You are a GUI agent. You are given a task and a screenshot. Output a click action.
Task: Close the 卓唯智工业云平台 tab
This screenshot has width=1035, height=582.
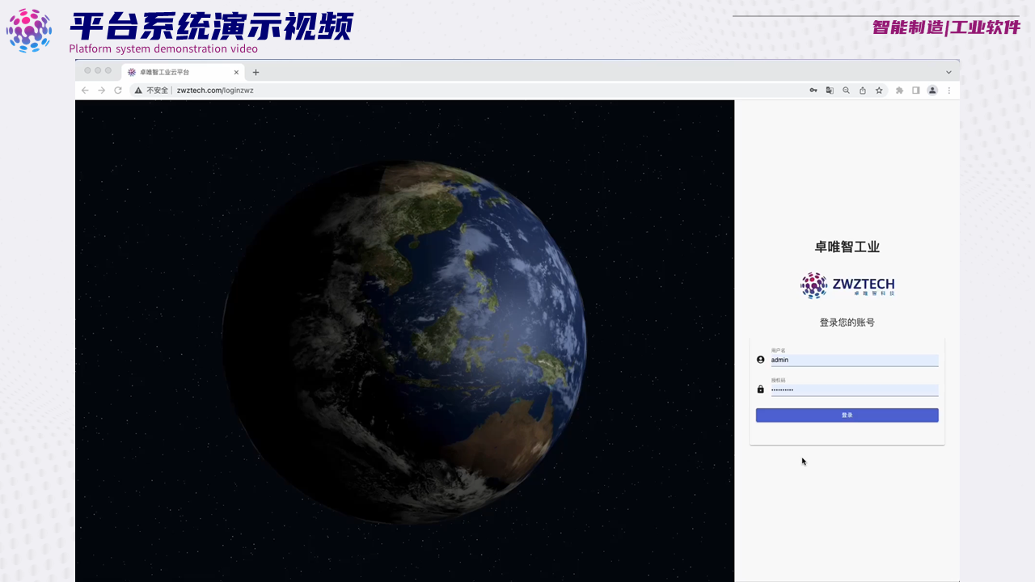pyautogui.click(x=236, y=72)
